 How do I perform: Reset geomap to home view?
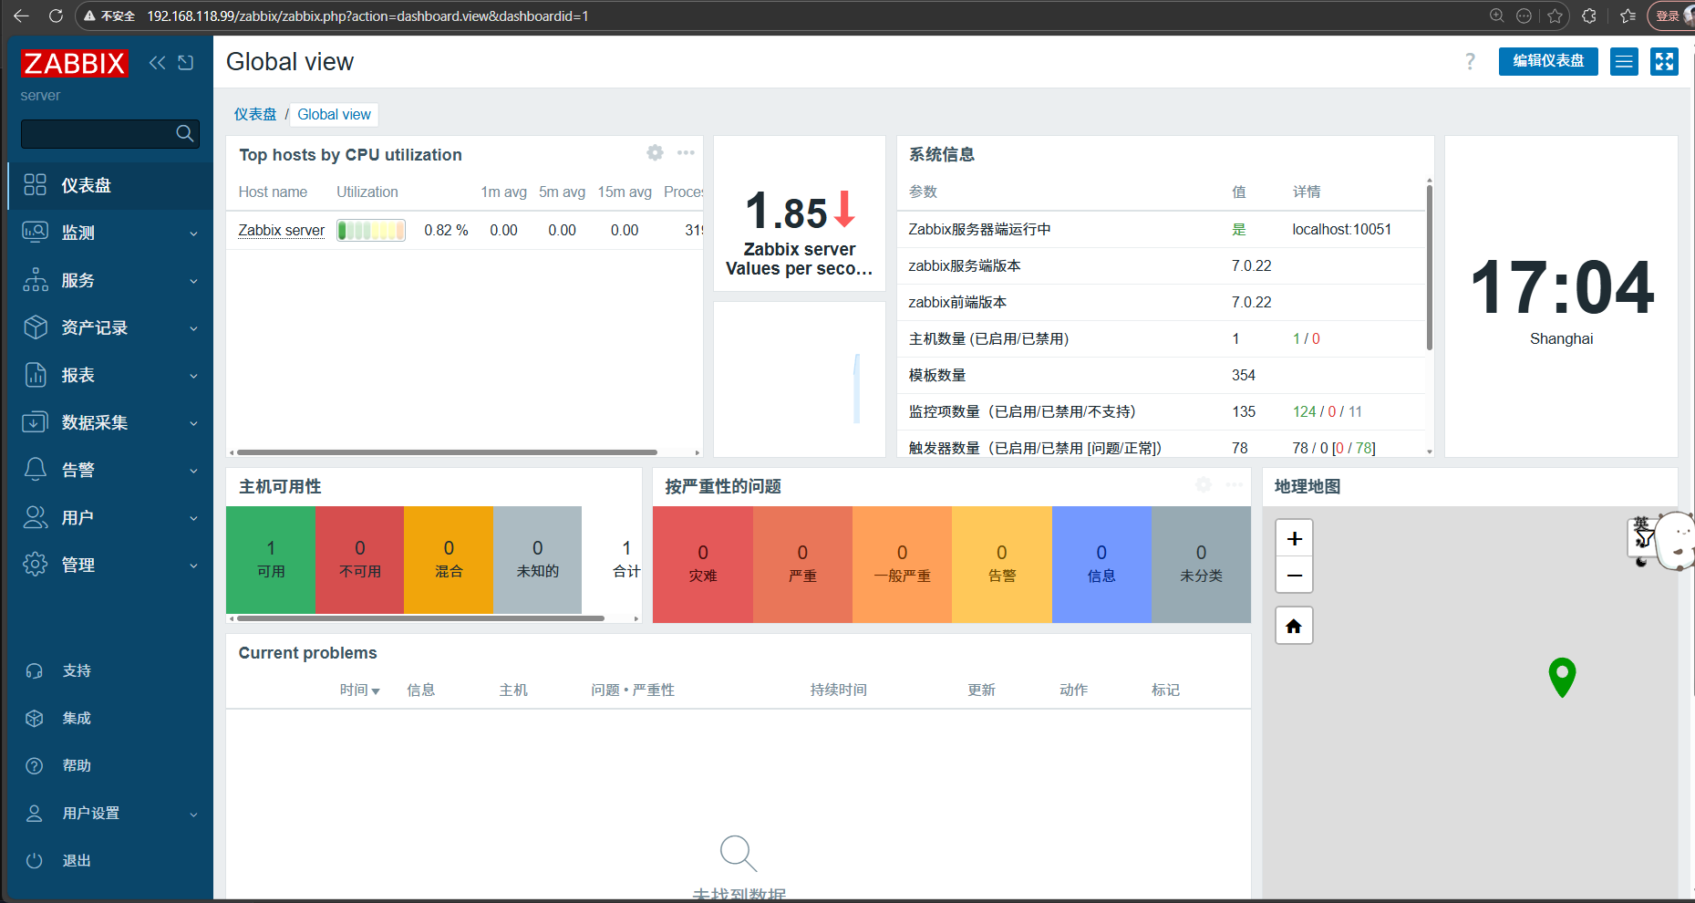point(1294,626)
